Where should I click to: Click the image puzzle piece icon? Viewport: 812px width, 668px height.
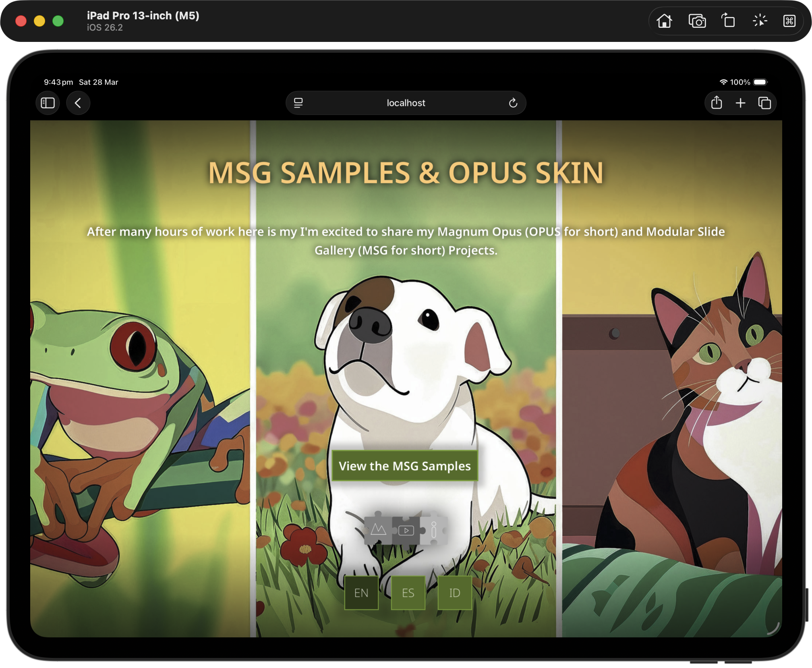click(x=378, y=529)
